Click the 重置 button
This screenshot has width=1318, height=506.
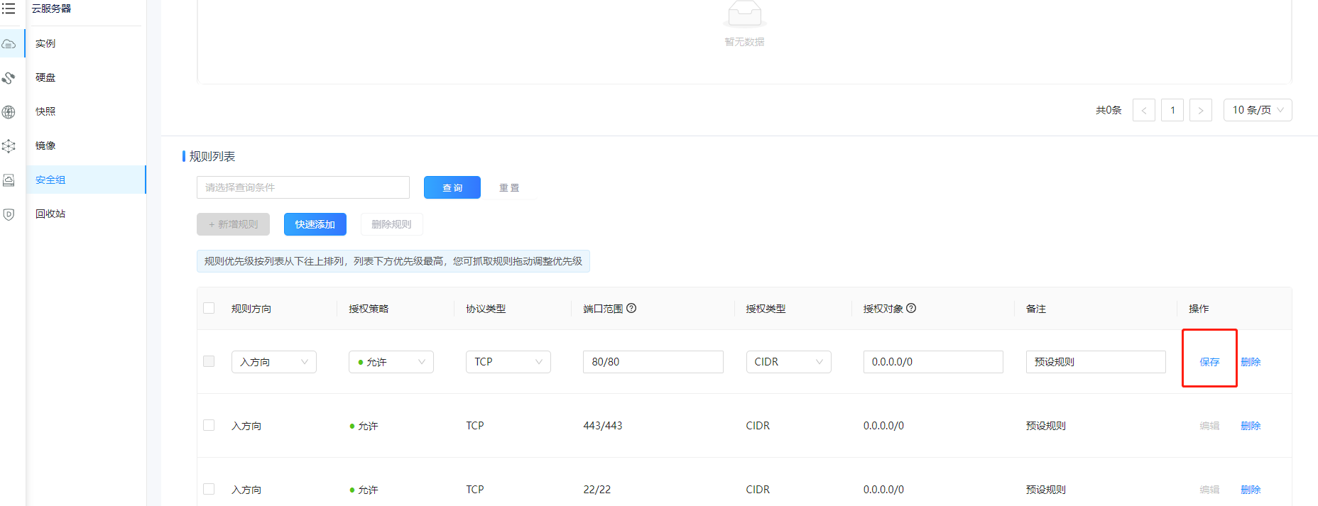(x=509, y=187)
